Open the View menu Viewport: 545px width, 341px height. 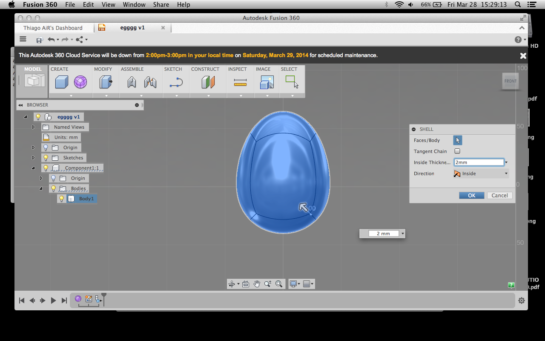(x=109, y=5)
